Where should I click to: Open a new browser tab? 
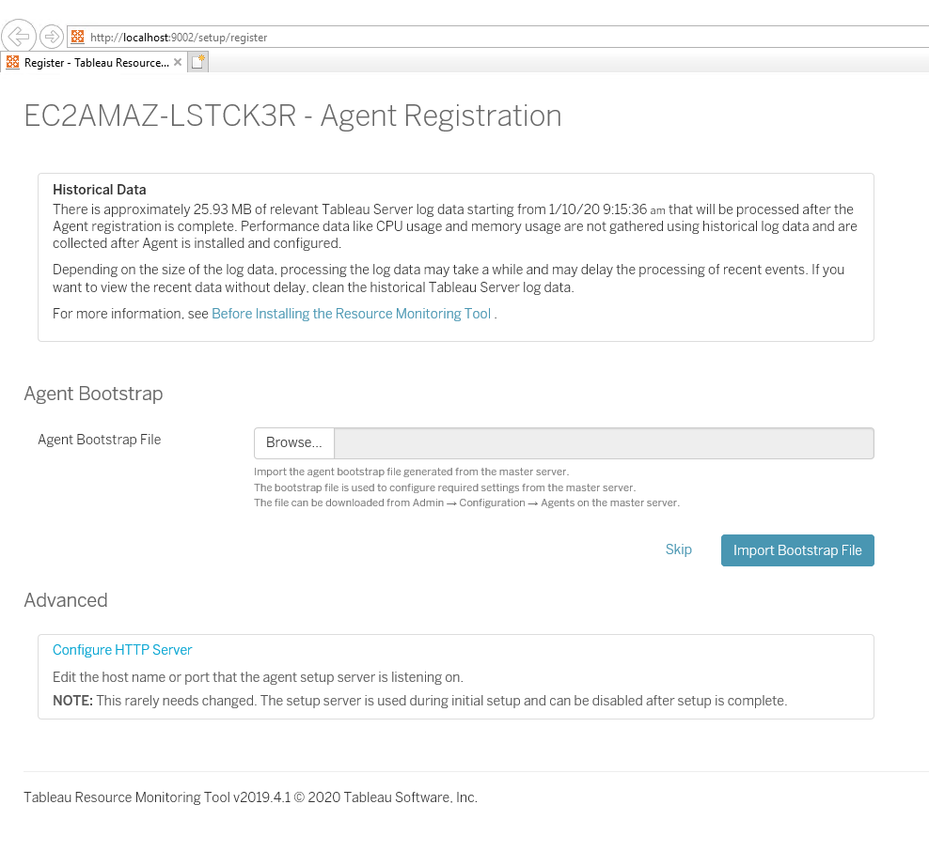coord(198,60)
